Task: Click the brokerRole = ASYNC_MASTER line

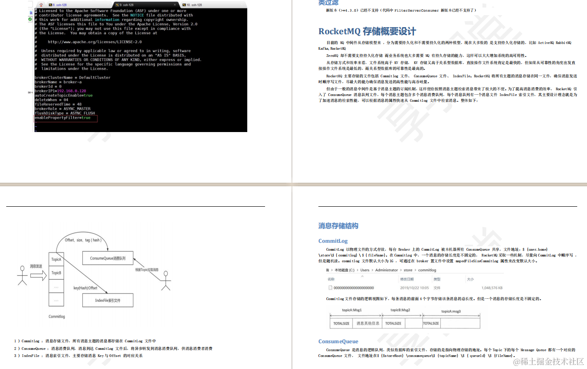Action: coord(63,108)
